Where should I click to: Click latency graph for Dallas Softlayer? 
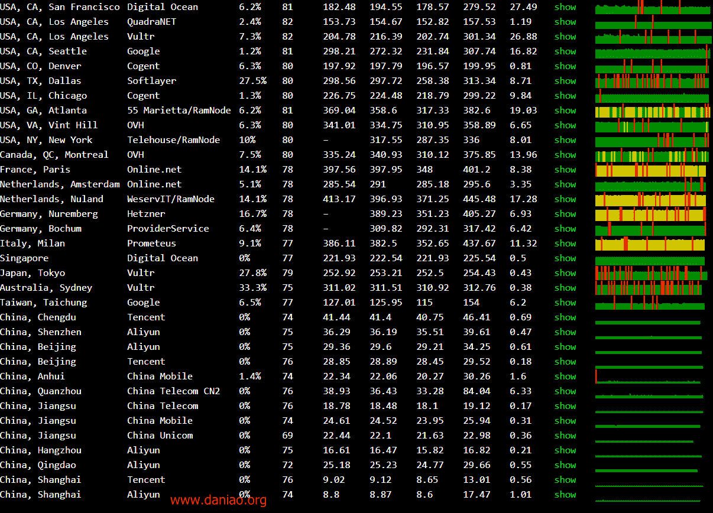coord(652,81)
